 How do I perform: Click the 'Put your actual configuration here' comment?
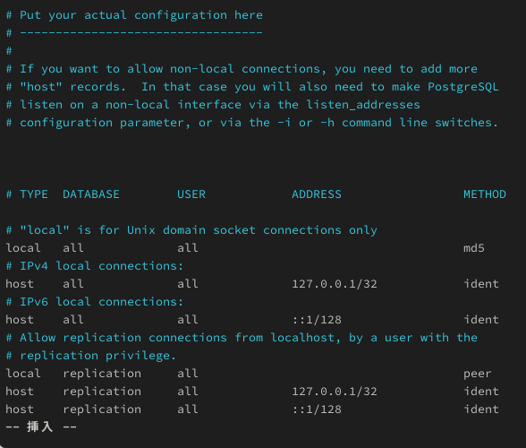tap(134, 15)
